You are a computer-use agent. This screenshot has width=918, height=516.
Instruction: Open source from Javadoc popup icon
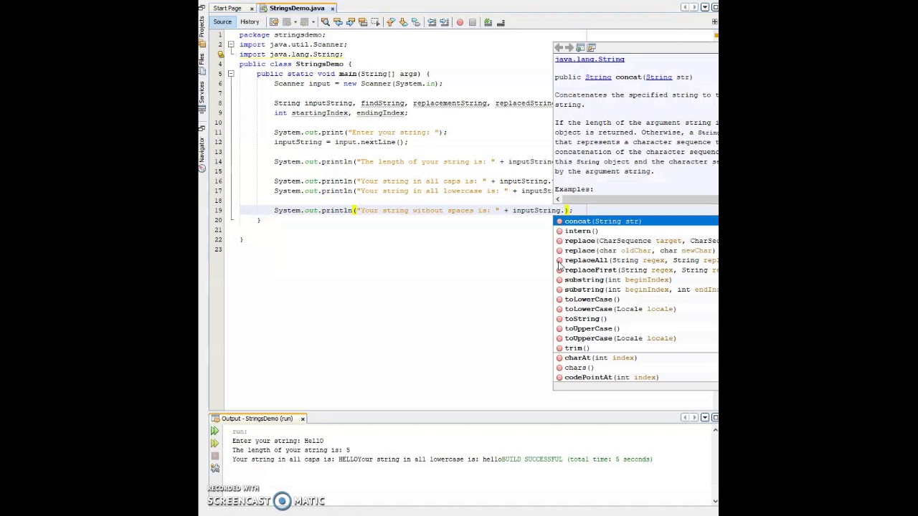591,48
